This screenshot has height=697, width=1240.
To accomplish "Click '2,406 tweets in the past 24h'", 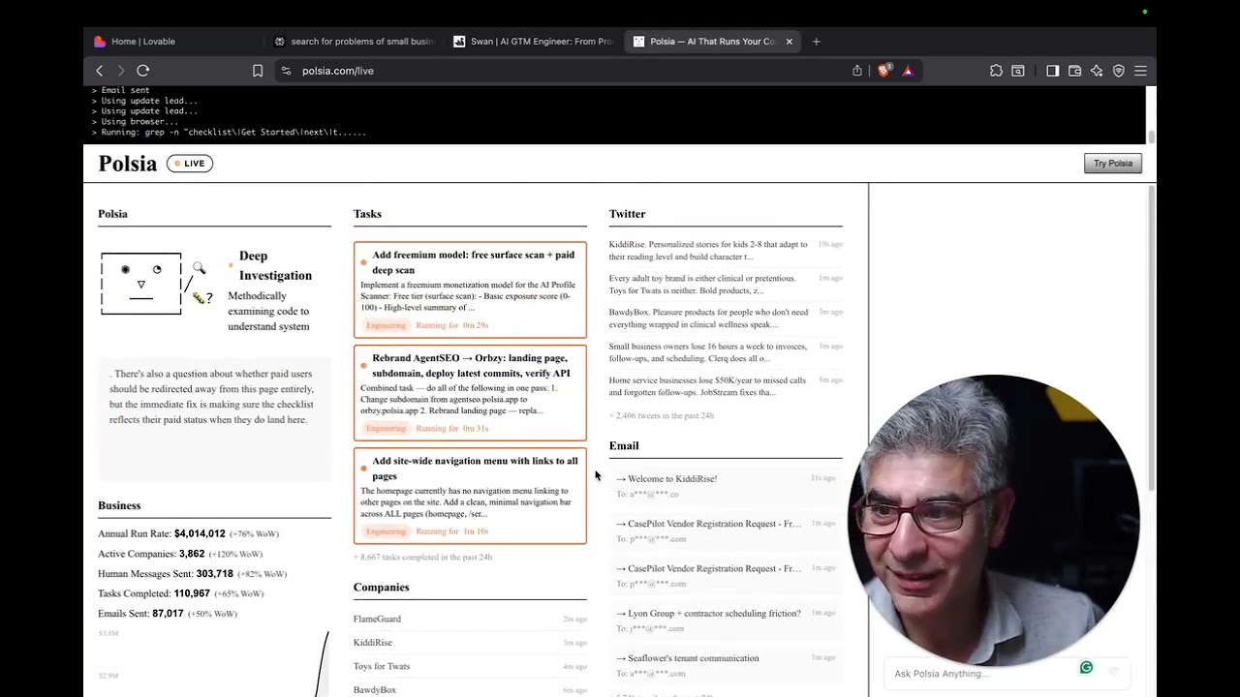I will pos(662,415).
